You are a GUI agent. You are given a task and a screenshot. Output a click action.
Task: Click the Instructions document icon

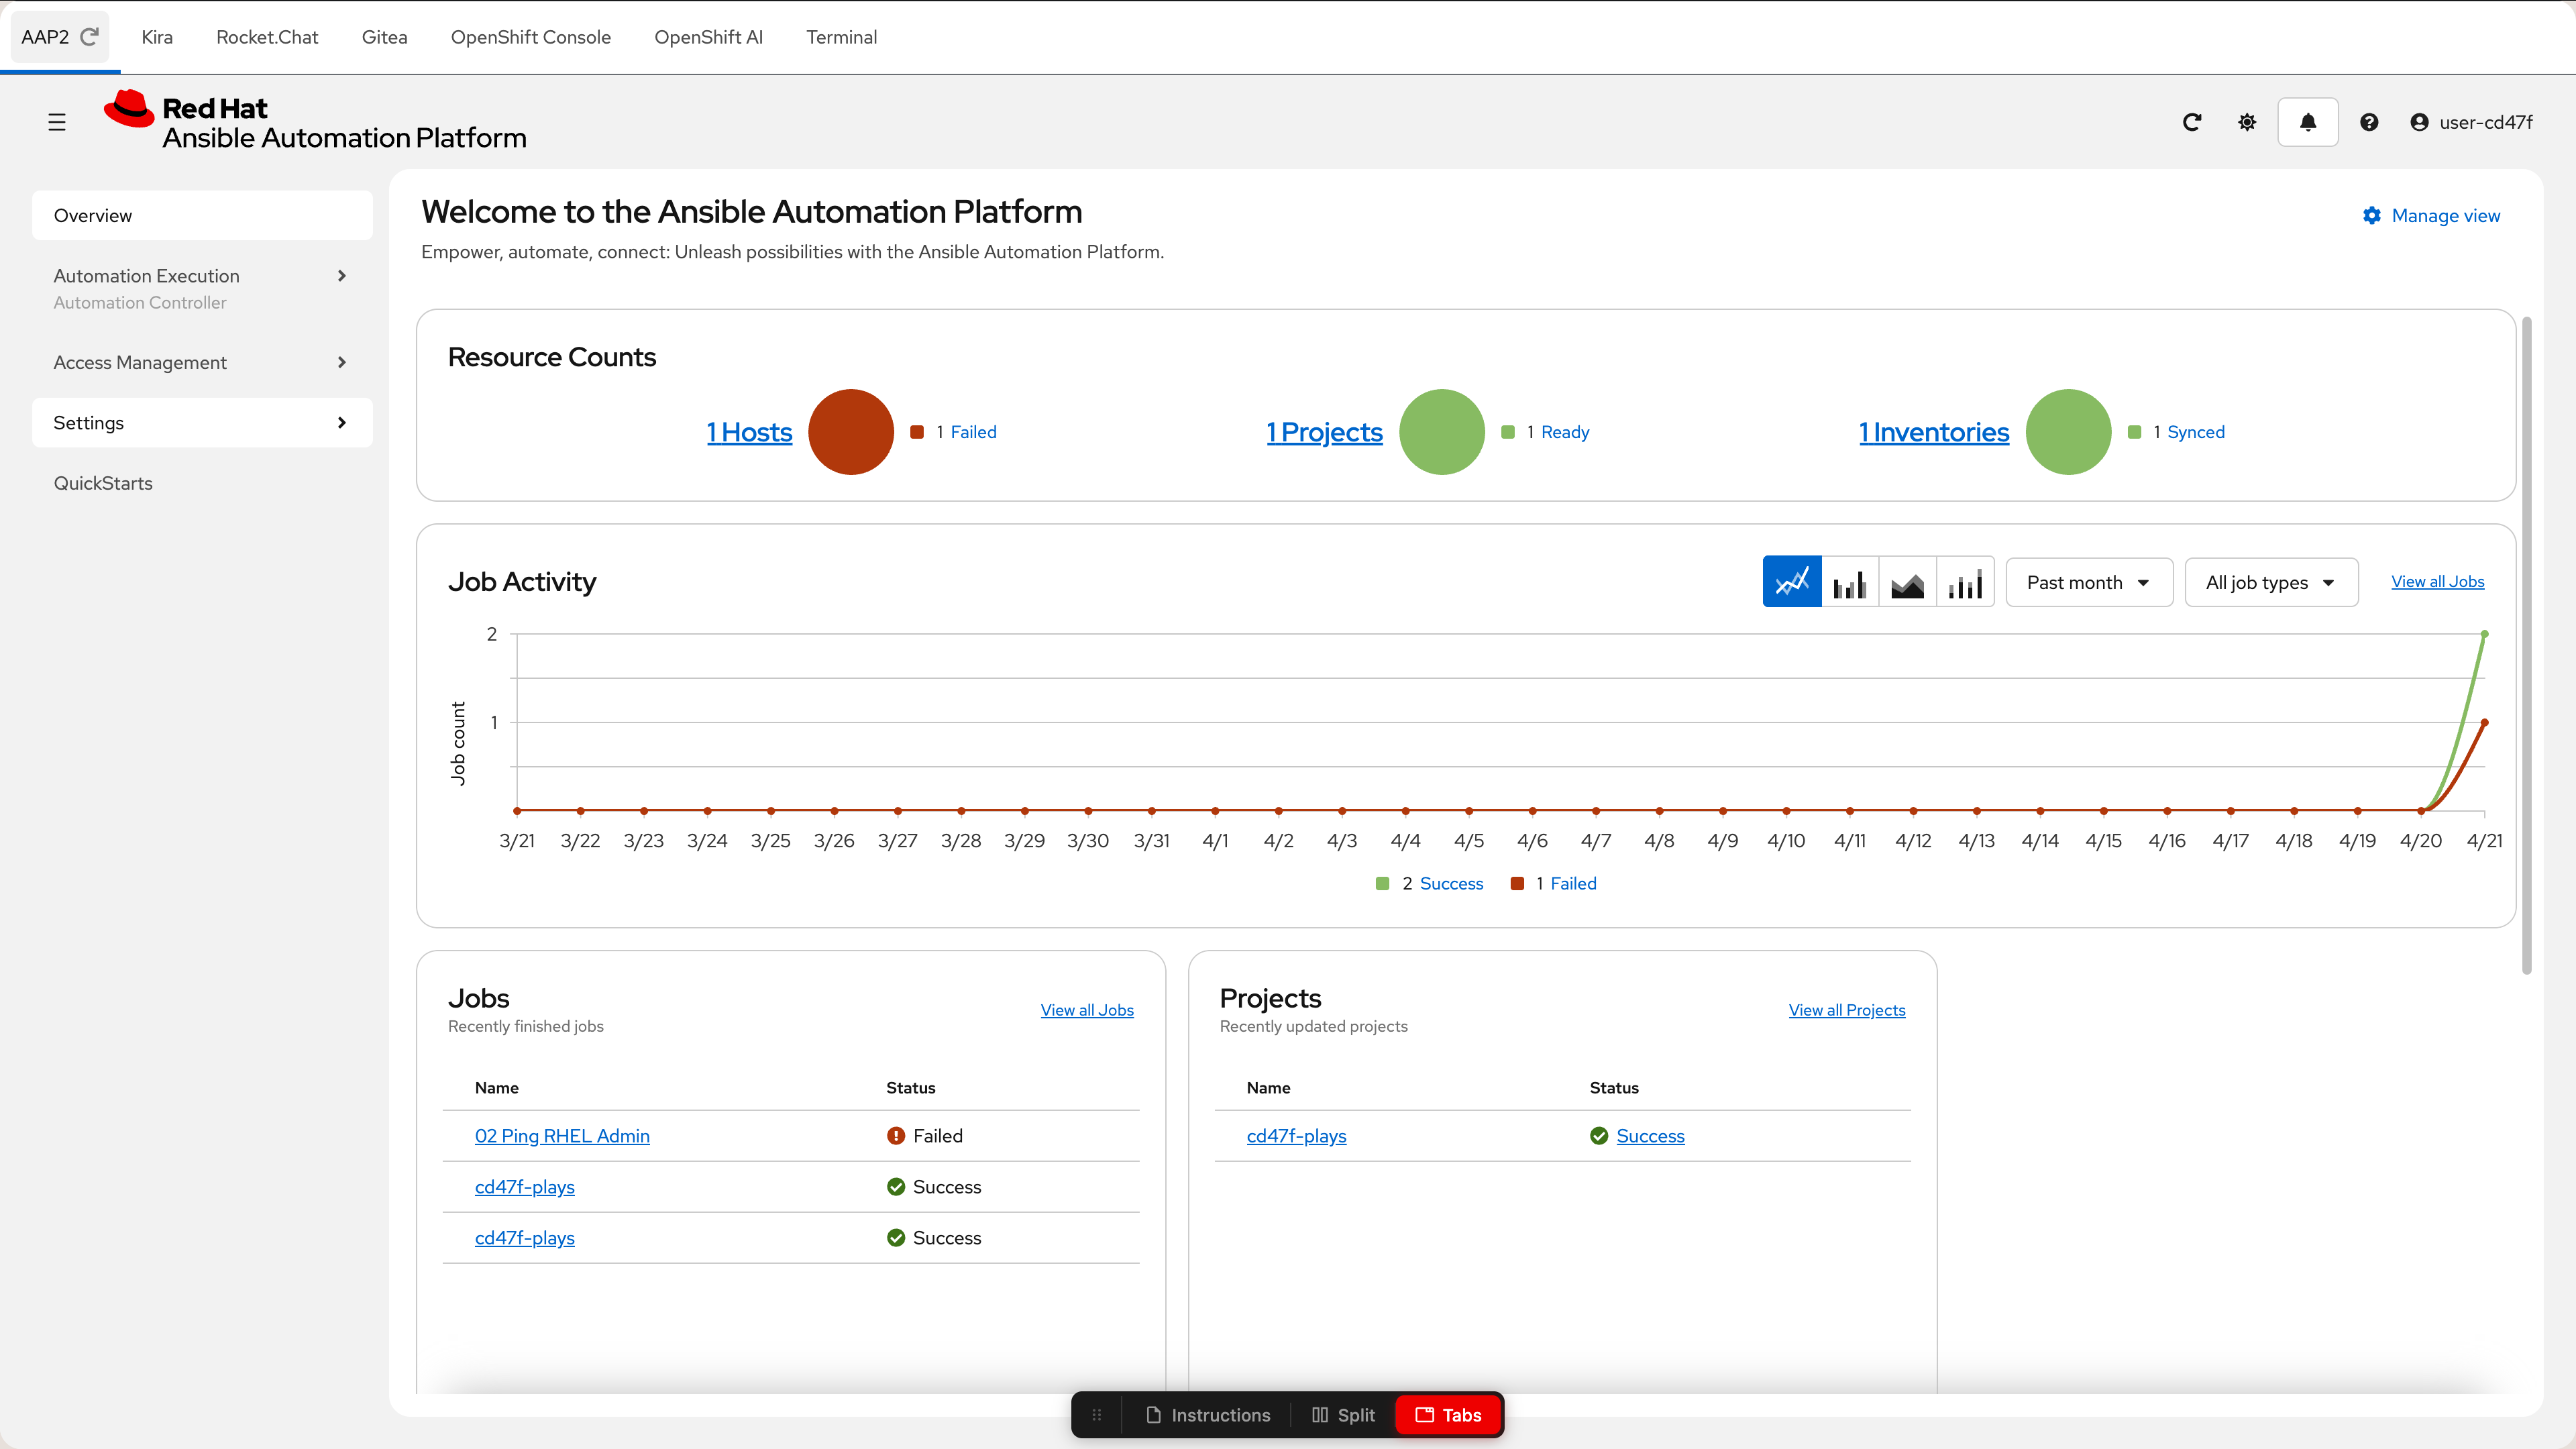1153,1415
